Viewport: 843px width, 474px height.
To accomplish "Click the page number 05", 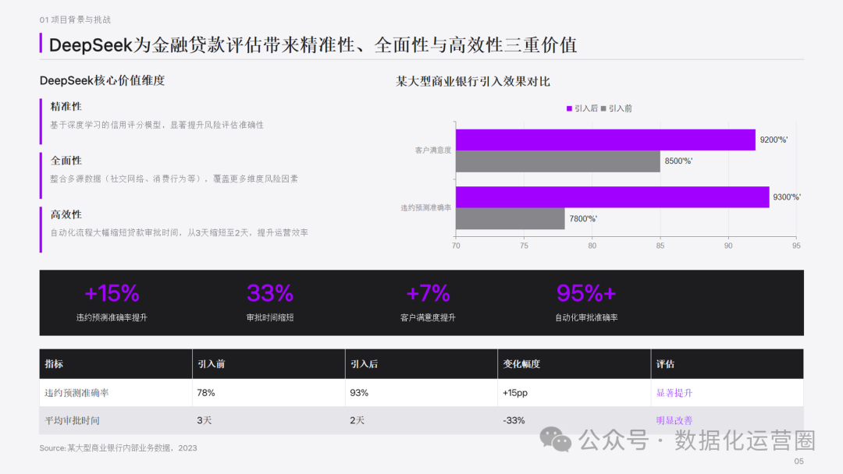I will pyautogui.click(x=799, y=461).
